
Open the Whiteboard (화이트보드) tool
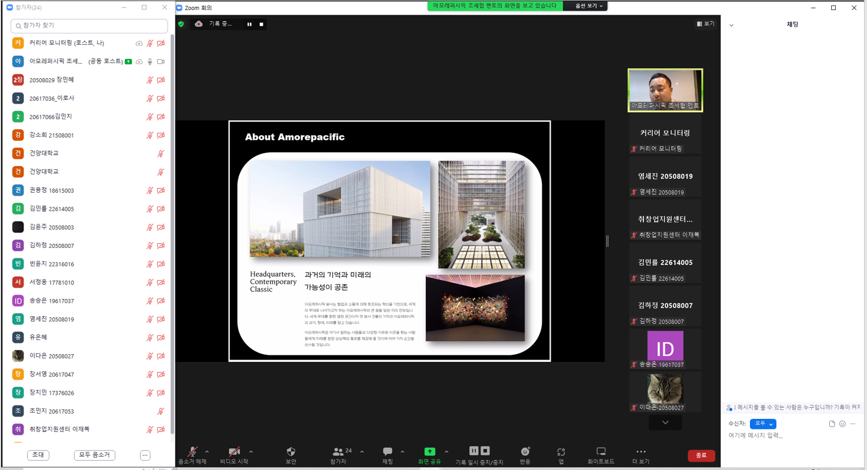click(601, 452)
